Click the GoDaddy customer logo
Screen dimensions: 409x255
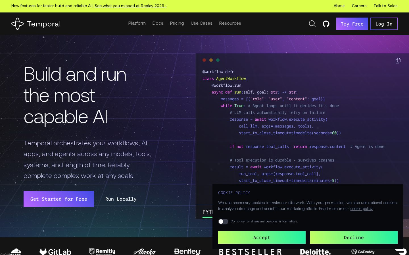[x=363, y=252]
